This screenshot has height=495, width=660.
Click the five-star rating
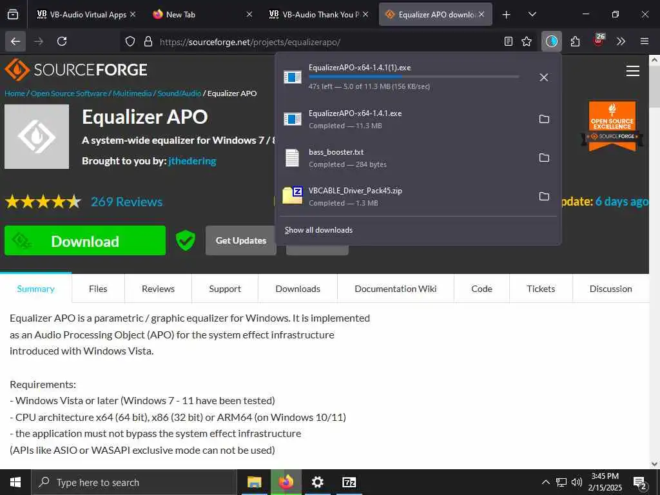click(43, 202)
